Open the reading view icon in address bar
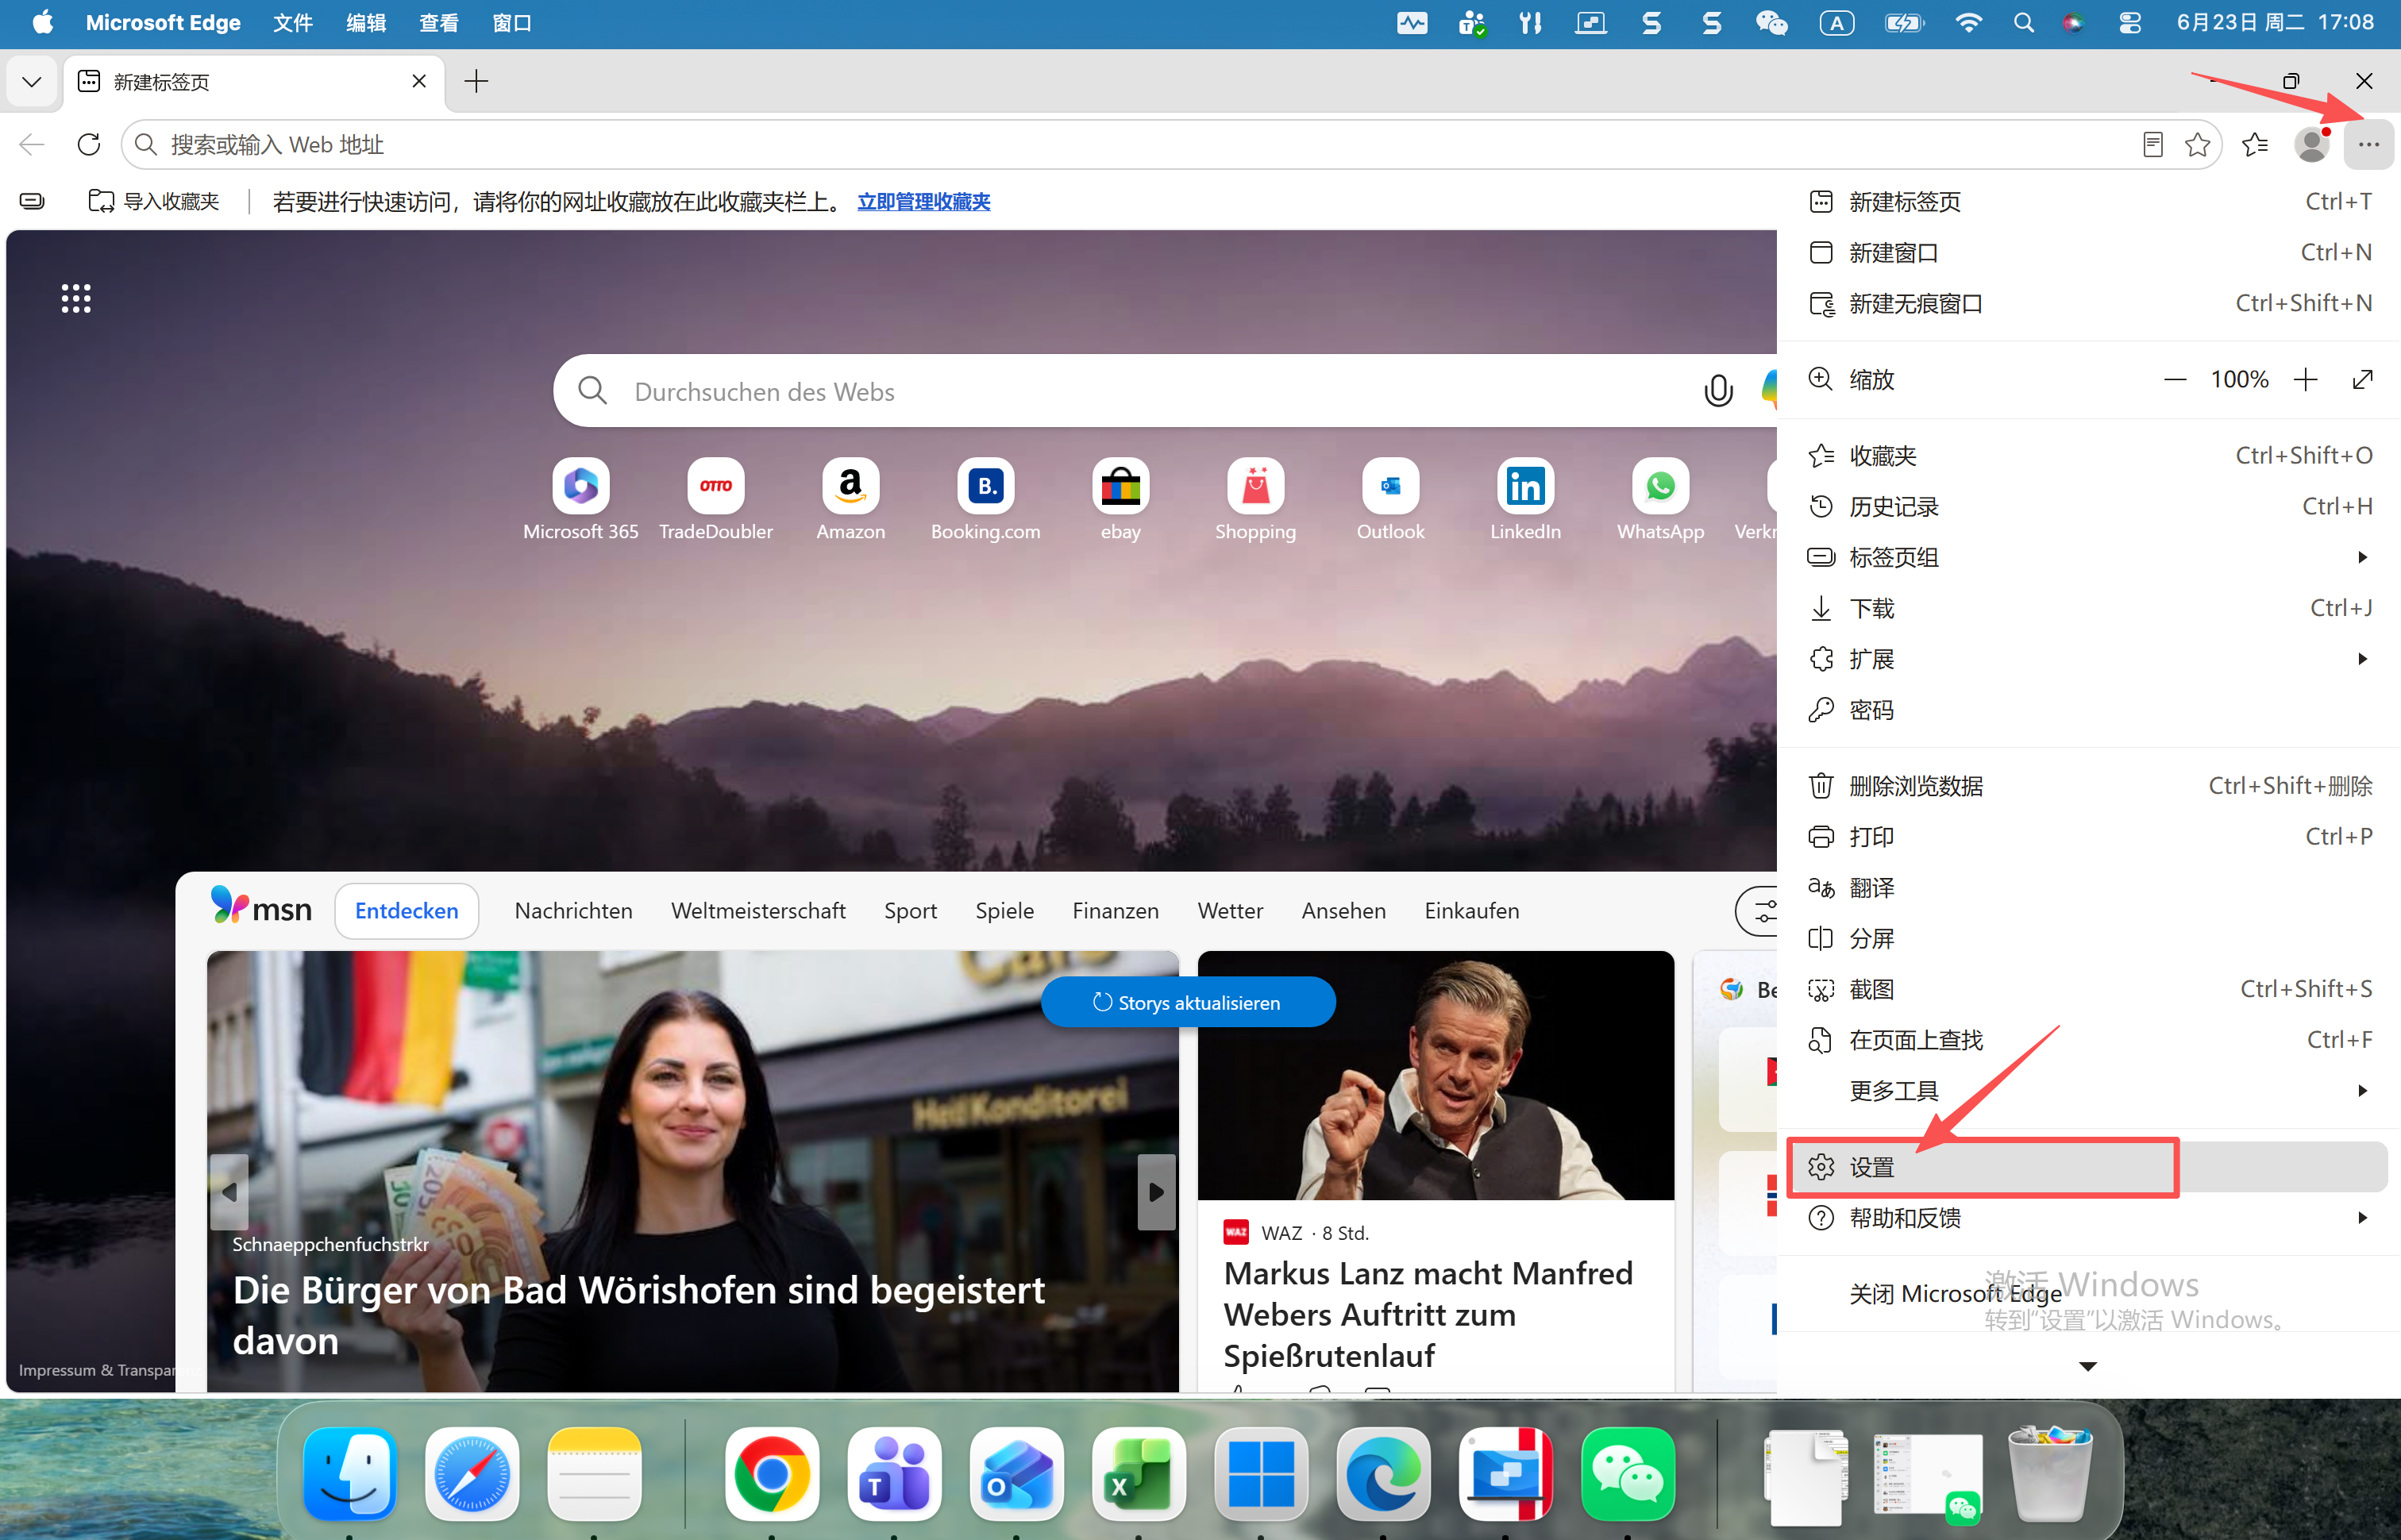The height and width of the screenshot is (1540, 2401). coord(2153,145)
